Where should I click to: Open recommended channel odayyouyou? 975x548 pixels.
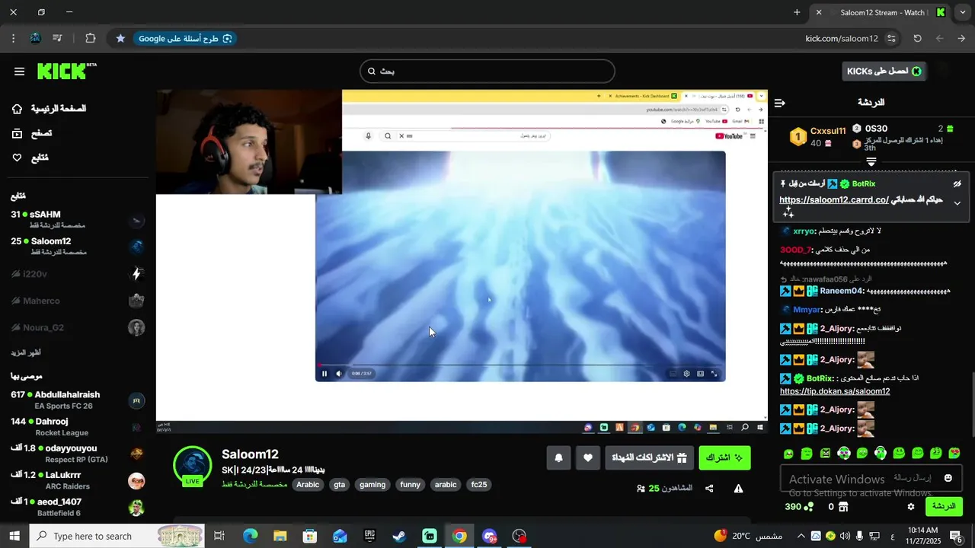pos(78,454)
